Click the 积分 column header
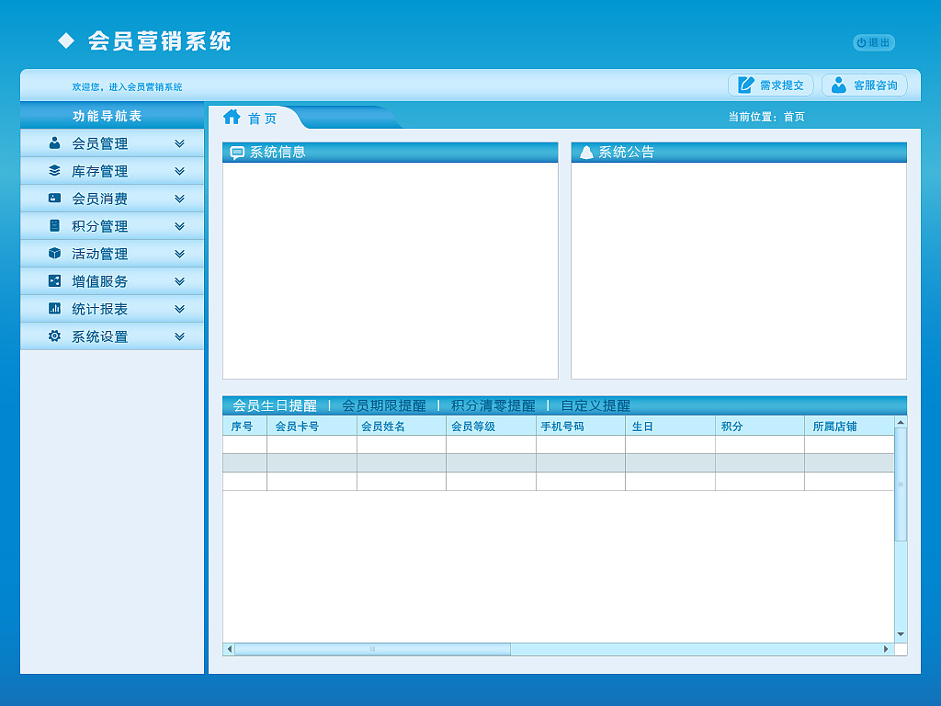The width and height of the screenshot is (941, 706). click(x=760, y=427)
